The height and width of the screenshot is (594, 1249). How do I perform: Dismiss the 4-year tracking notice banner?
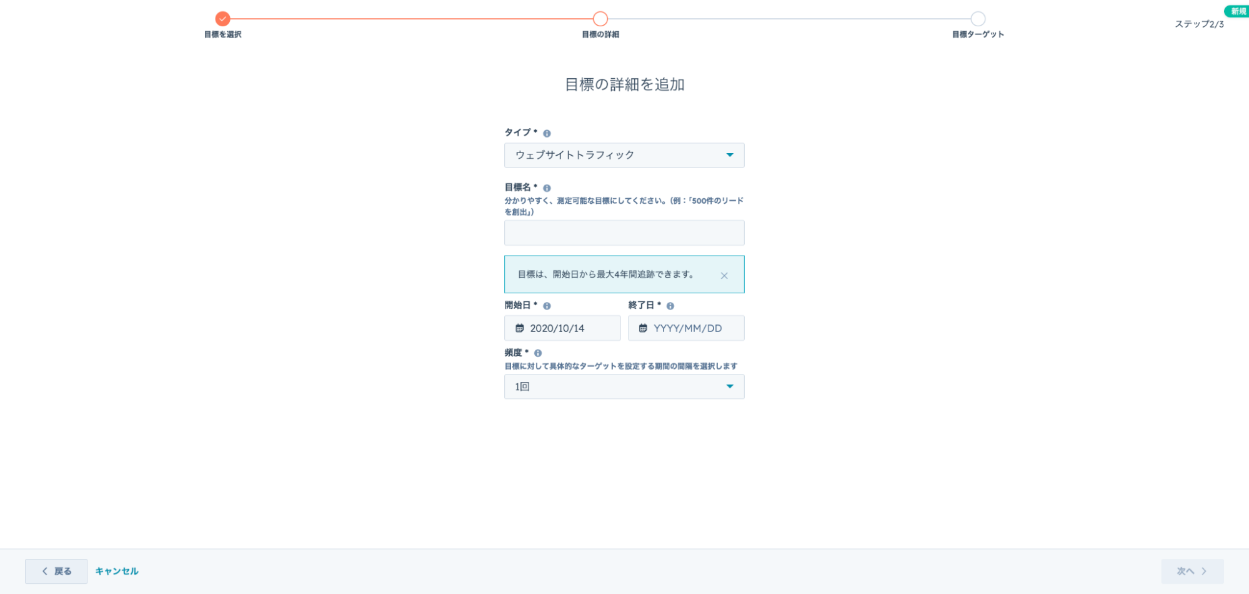[724, 275]
